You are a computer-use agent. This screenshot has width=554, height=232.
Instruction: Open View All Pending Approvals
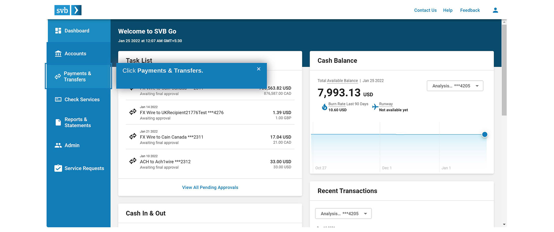click(x=210, y=187)
